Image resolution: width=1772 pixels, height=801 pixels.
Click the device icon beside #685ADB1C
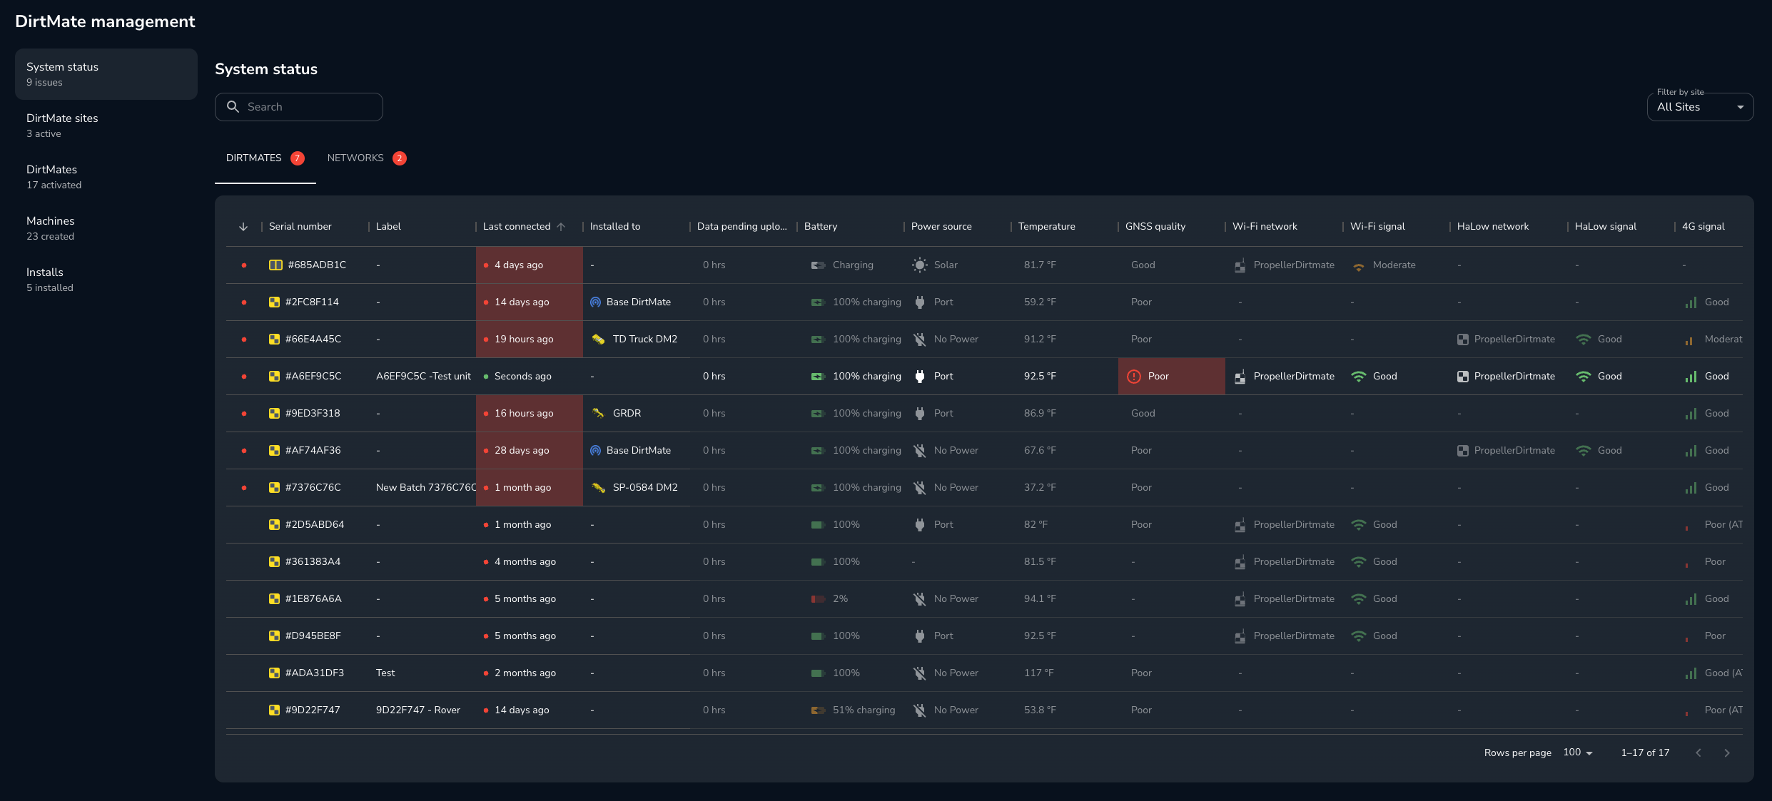(x=275, y=265)
